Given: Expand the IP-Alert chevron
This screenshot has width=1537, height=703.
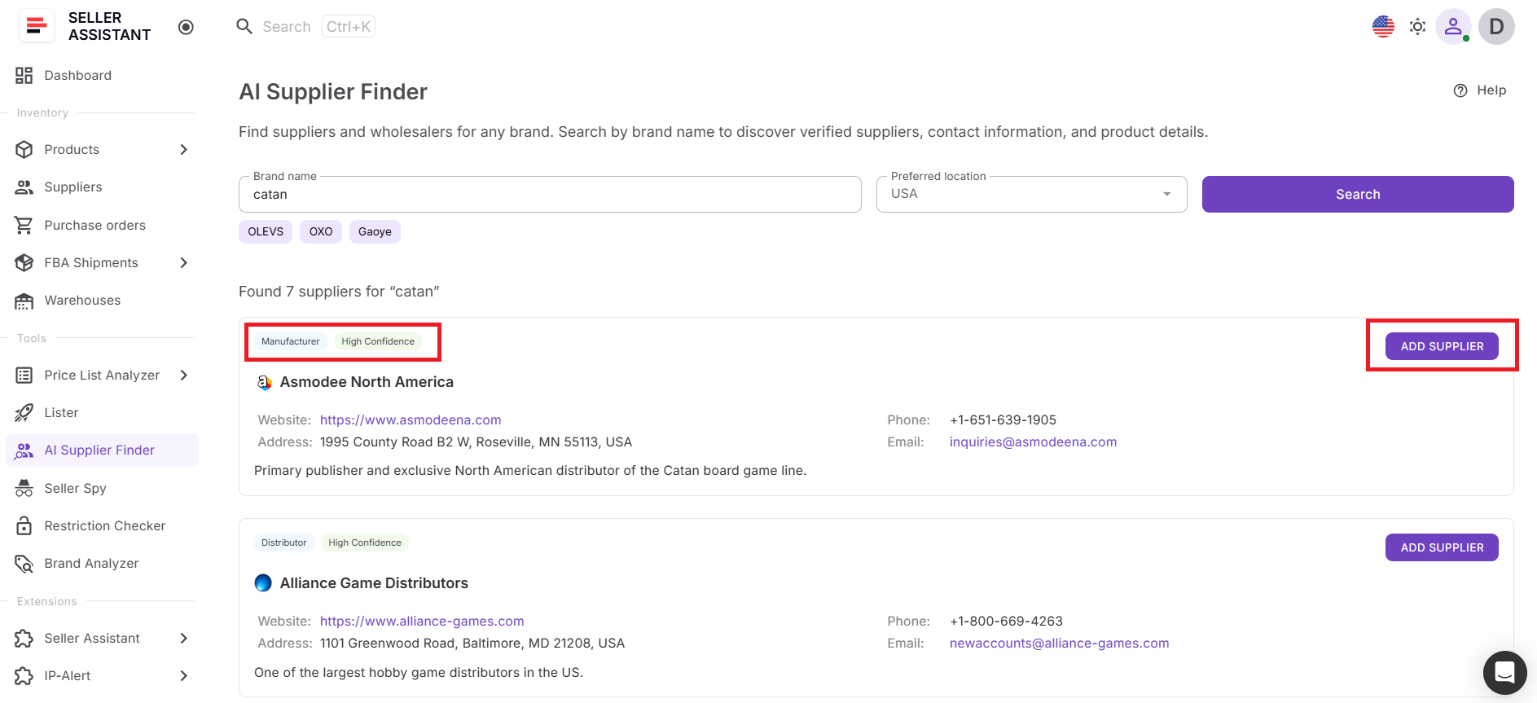Looking at the screenshot, I should click(x=183, y=676).
